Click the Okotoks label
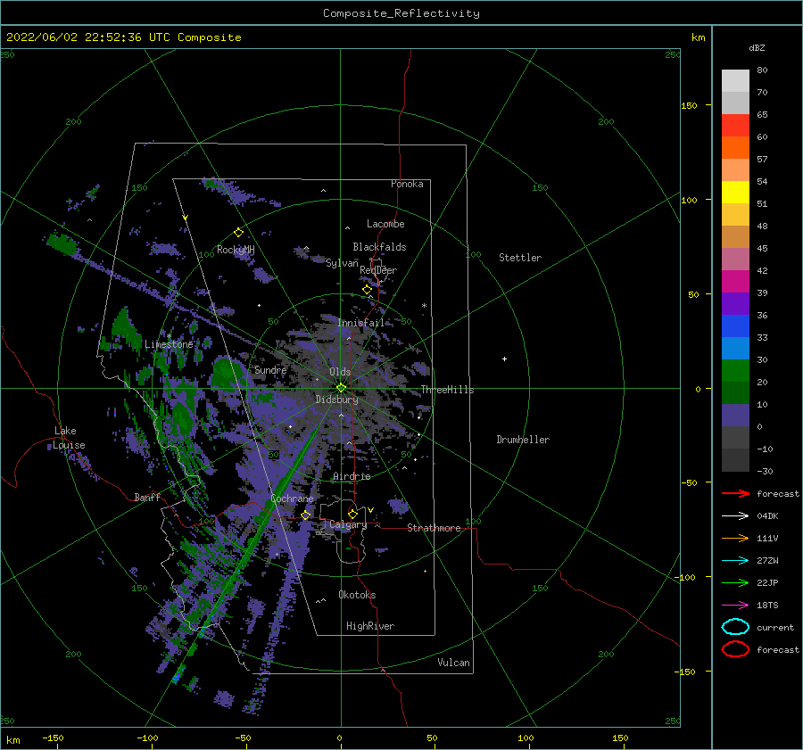Screen dimensions: 803x750 (357, 595)
